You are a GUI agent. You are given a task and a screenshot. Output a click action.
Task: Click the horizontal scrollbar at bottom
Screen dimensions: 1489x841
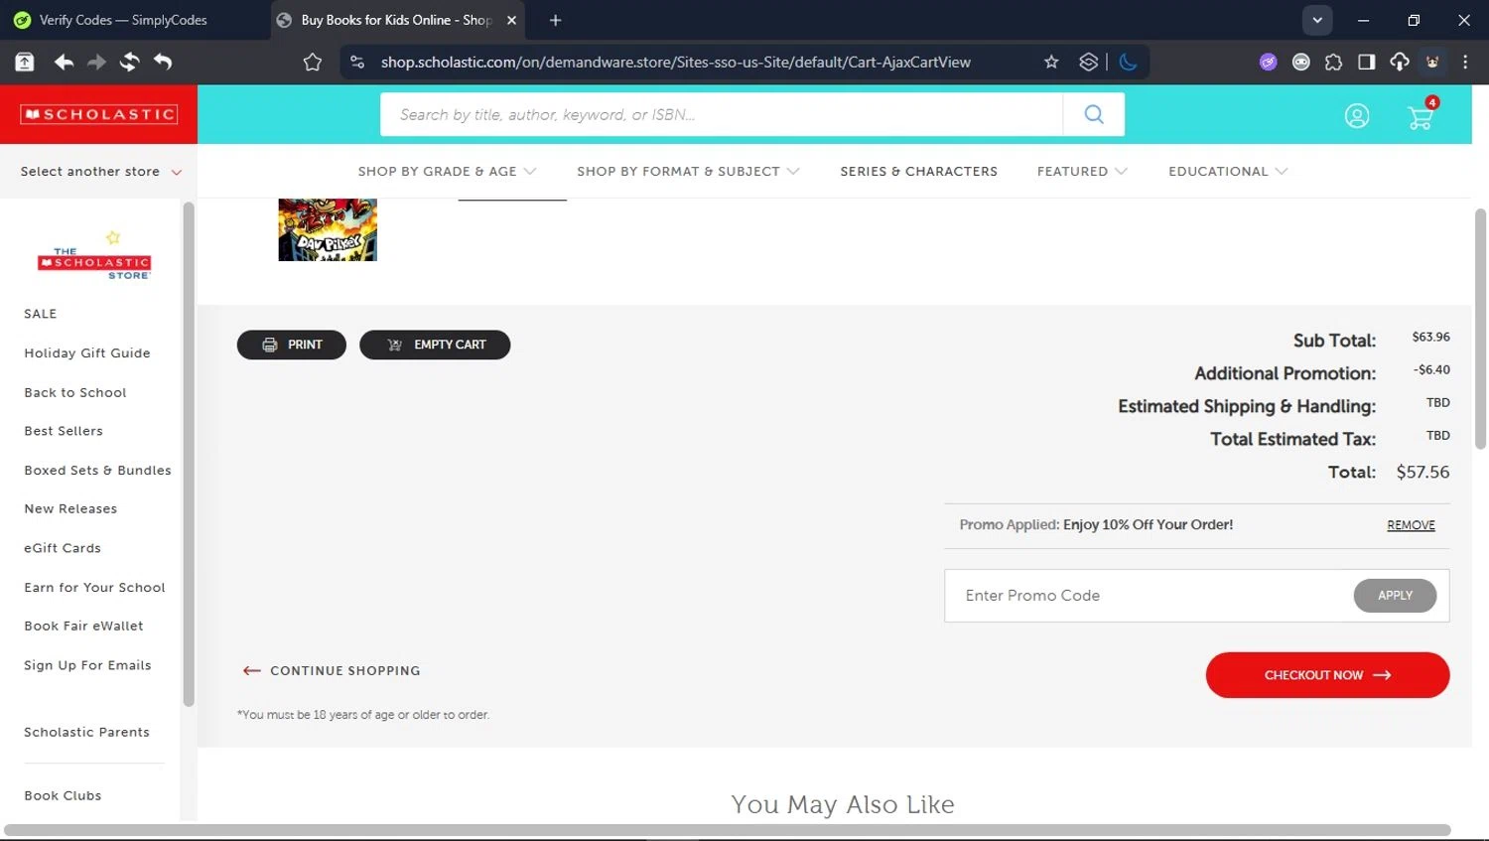[x=728, y=830]
